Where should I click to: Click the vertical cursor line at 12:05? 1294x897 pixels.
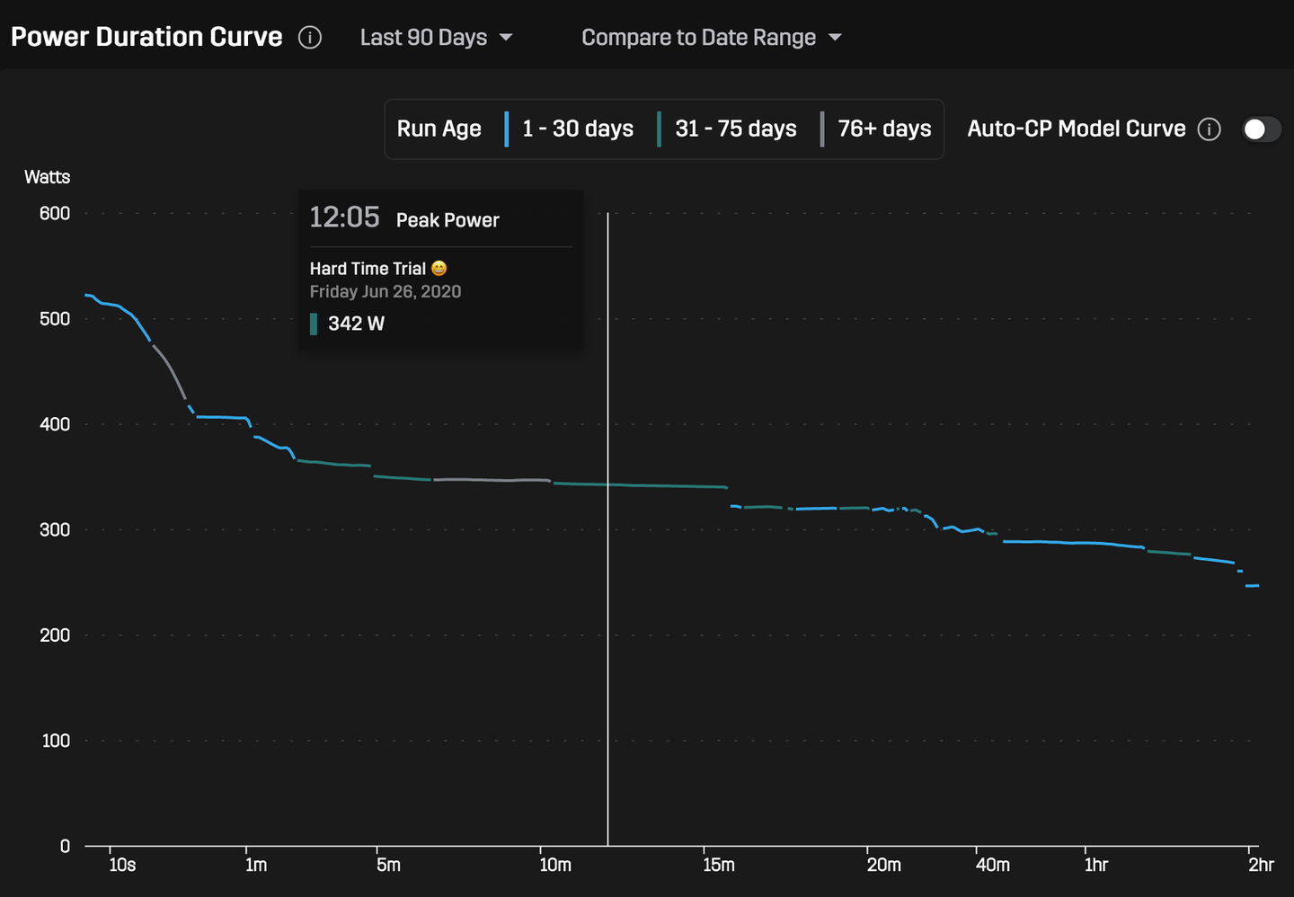608,539
